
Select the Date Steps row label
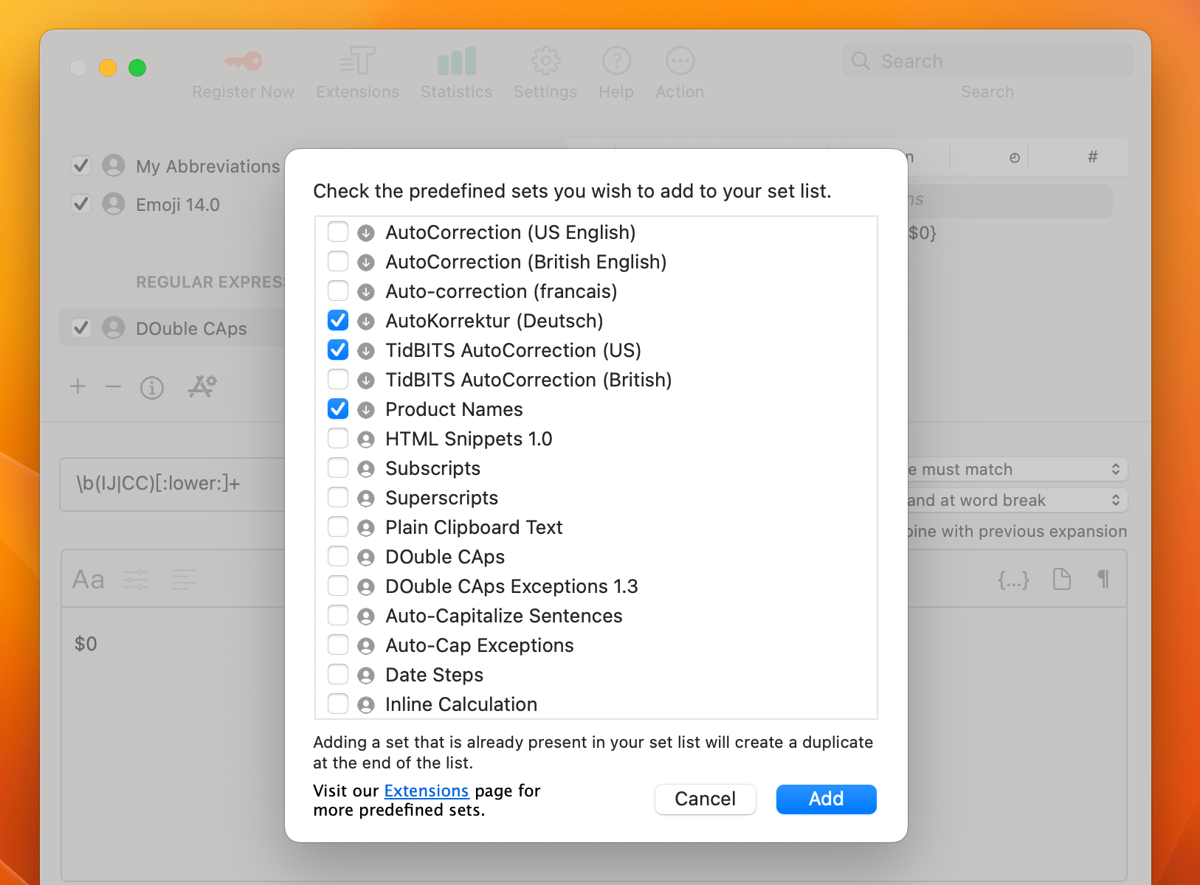click(435, 675)
